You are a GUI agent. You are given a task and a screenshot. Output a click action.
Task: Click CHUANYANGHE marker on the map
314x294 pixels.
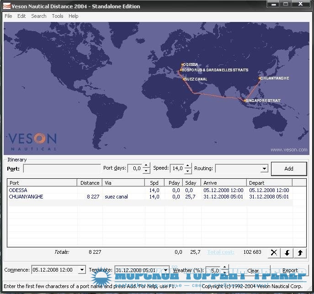(259, 78)
